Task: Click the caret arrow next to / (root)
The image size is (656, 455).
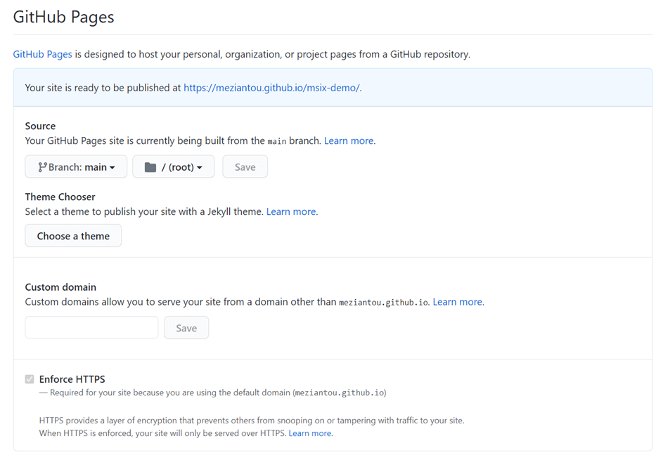Action: [200, 168]
